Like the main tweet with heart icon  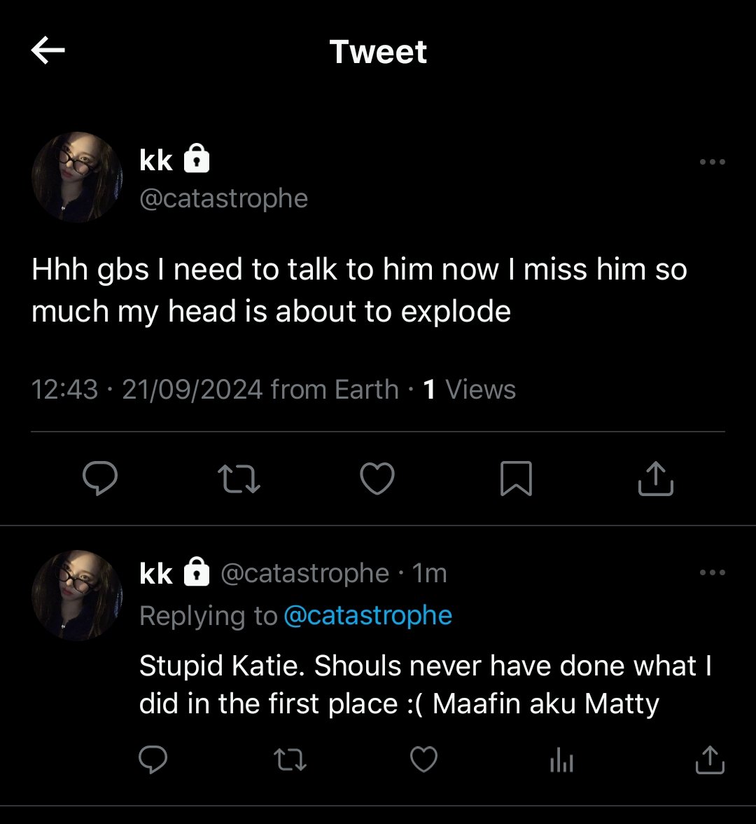[x=377, y=478]
